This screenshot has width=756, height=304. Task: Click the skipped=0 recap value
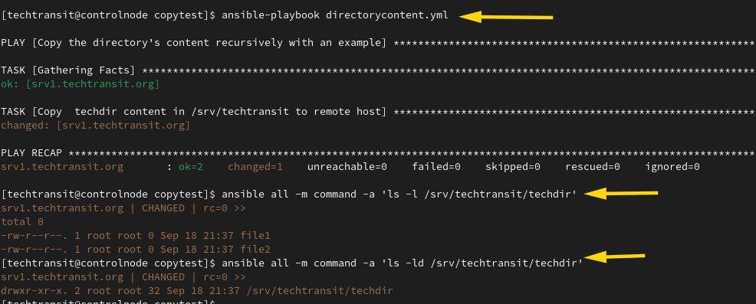(x=512, y=167)
